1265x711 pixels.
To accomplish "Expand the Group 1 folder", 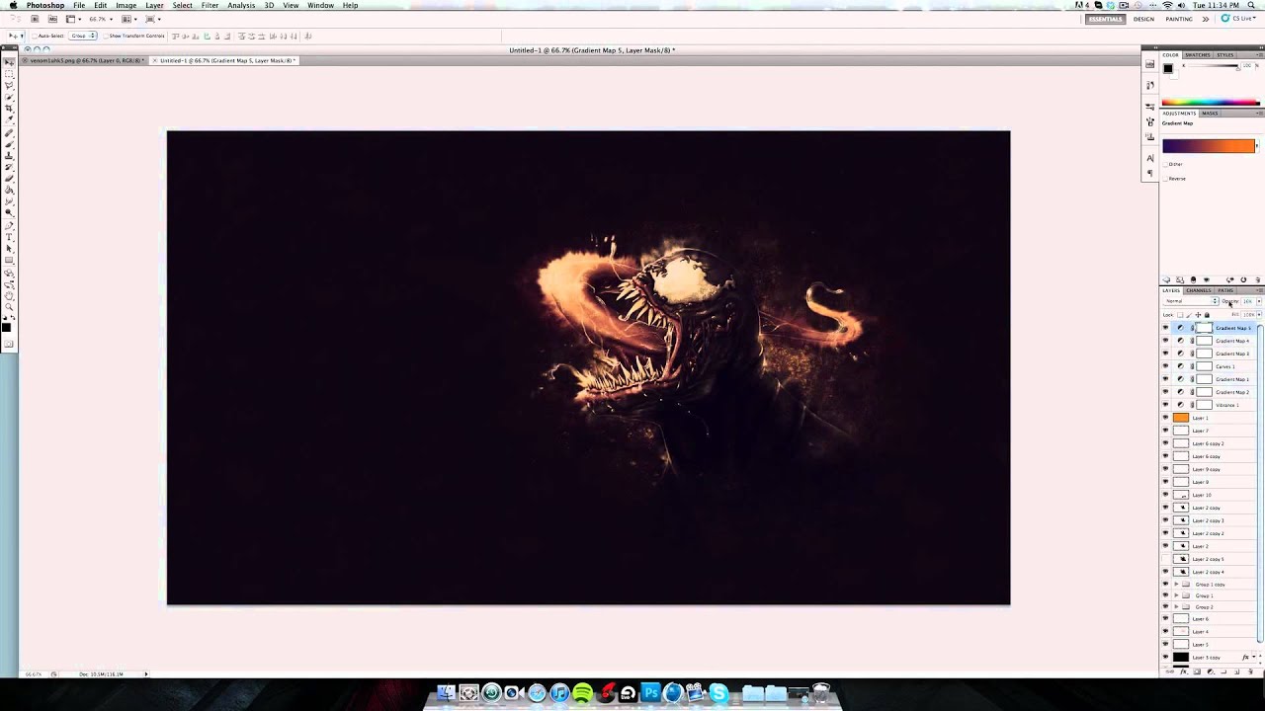I will (1175, 596).
